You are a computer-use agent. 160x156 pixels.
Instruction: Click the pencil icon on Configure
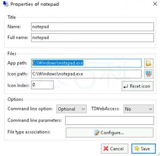click(x=97, y=133)
